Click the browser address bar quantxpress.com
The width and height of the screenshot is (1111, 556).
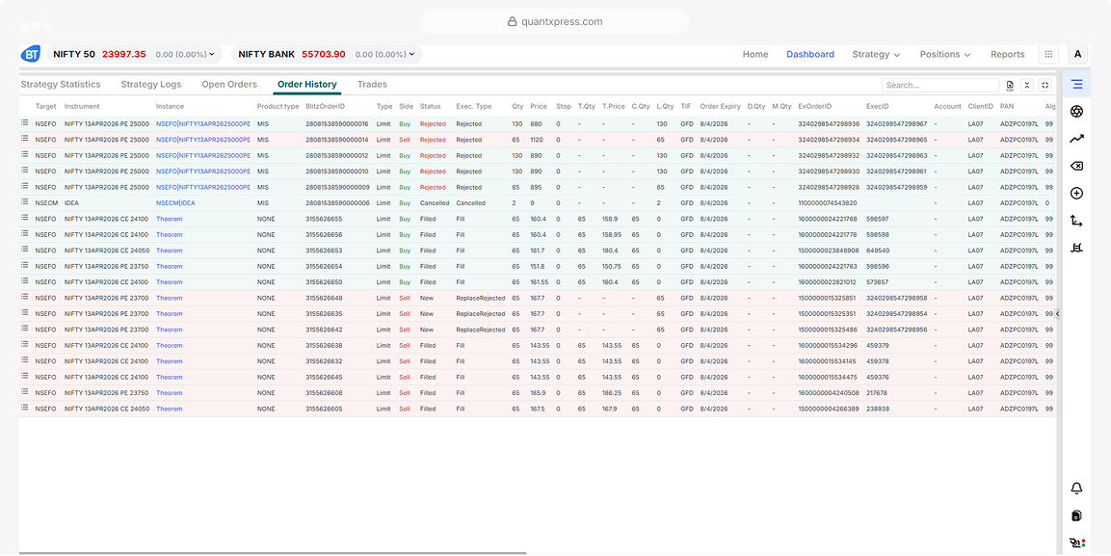click(555, 21)
